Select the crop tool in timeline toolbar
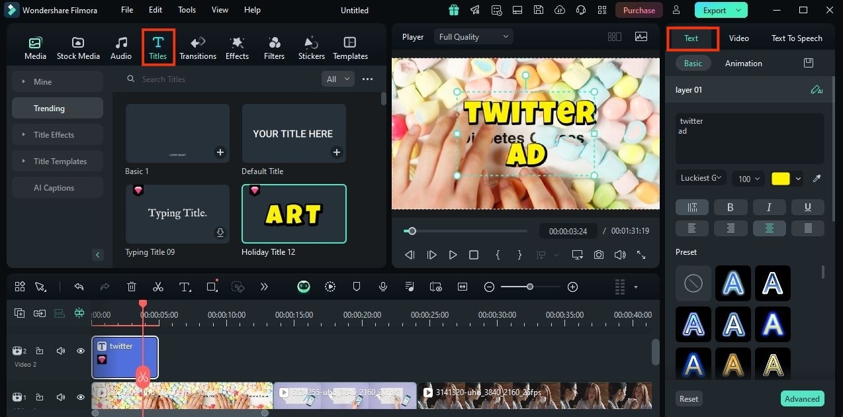This screenshot has height=417, width=843. (212, 287)
